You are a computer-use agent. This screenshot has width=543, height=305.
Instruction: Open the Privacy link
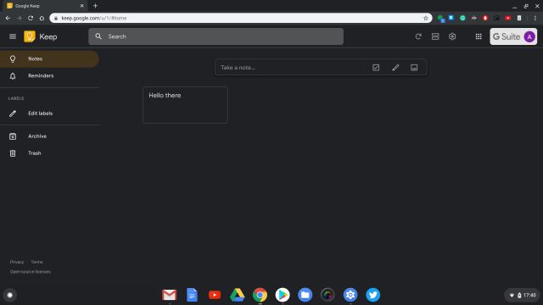[x=17, y=262]
